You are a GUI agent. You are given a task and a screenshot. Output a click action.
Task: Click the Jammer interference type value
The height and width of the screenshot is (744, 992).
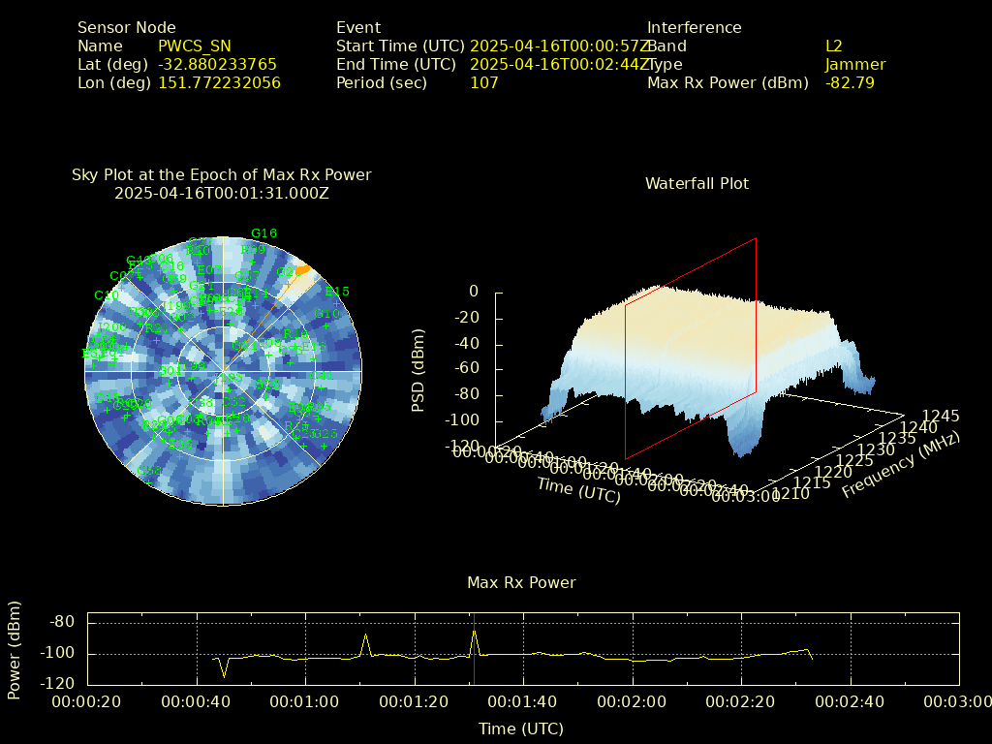click(854, 65)
